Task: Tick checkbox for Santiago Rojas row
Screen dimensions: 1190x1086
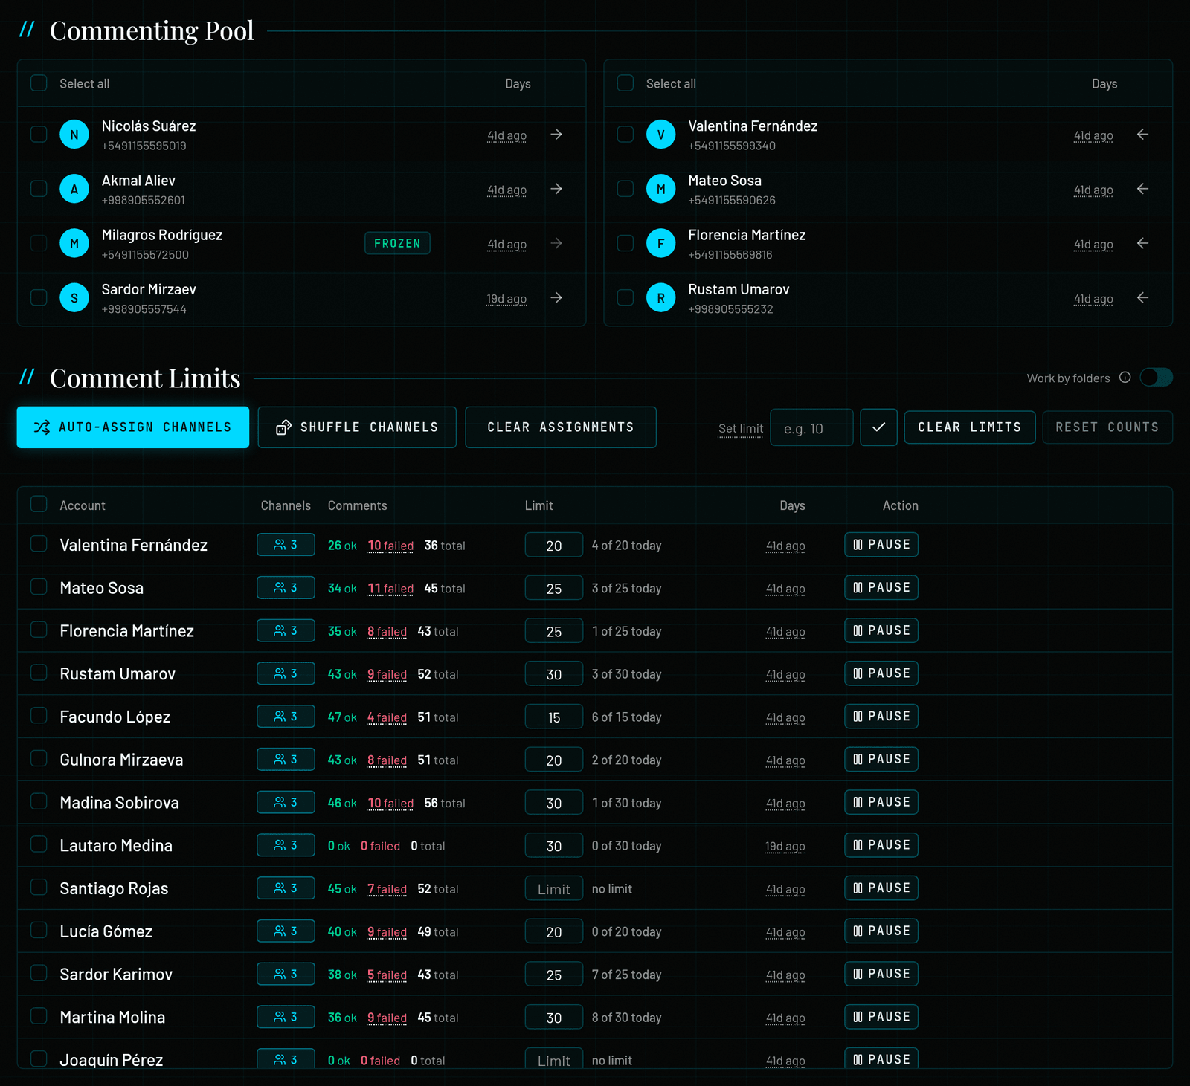Action: point(39,888)
